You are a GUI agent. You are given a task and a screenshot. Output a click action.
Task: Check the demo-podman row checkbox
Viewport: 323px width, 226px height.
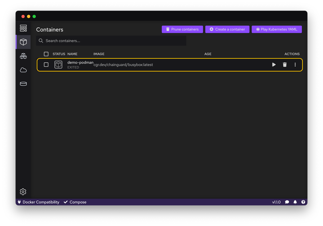coord(46,65)
